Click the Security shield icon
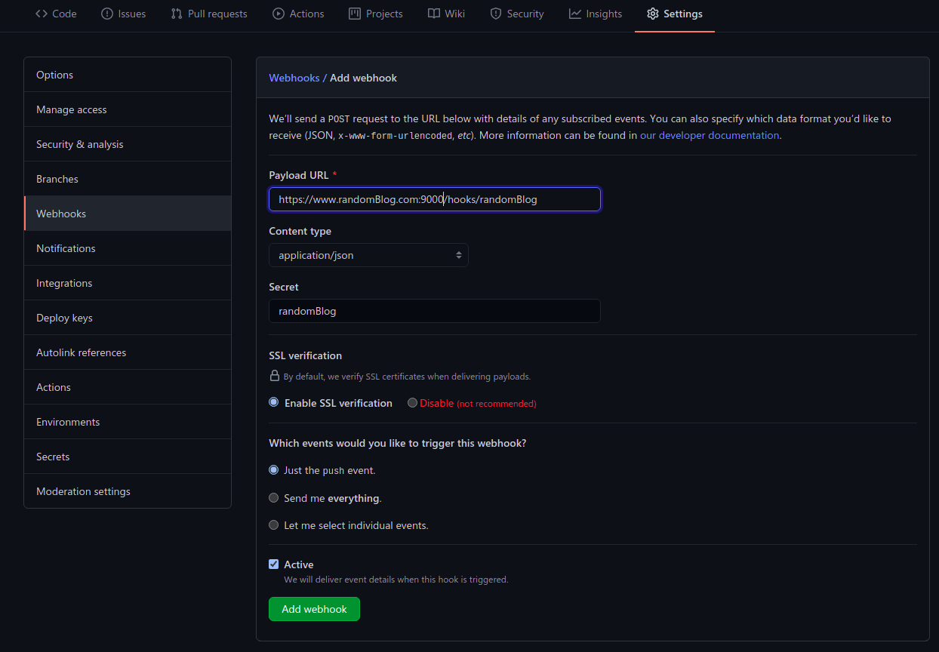This screenshot has width=939, height=652. click(x=496, y=14)
